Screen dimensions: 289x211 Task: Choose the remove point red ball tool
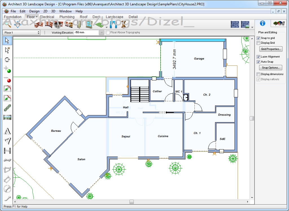click(x=7, y=79)
